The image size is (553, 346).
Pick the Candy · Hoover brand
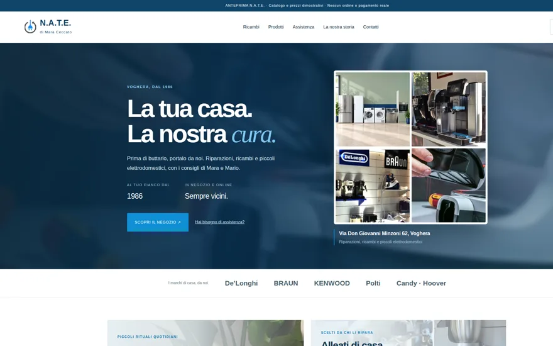[x=421, y=283]
